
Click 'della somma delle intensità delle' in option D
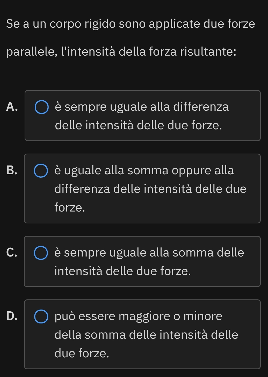pyautogui.click(x=146, y=335)
